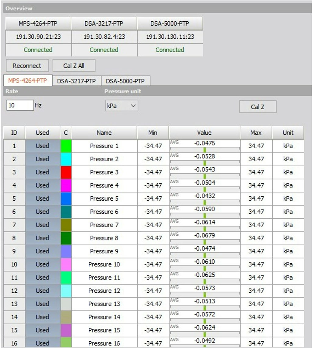
Task: Toggle Used for Pressure 1
Action: point(42,146)
